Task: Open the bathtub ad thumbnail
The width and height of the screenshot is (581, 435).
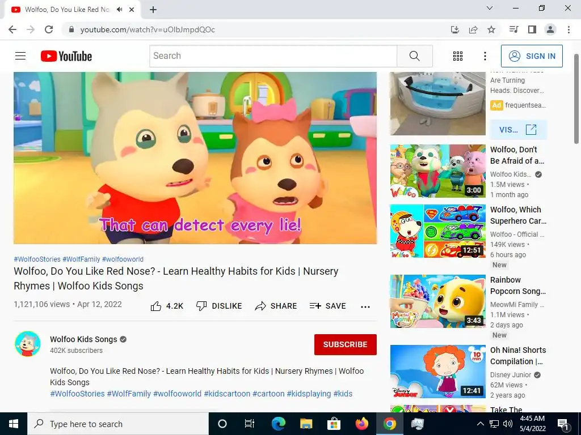Action: (437, 104)
